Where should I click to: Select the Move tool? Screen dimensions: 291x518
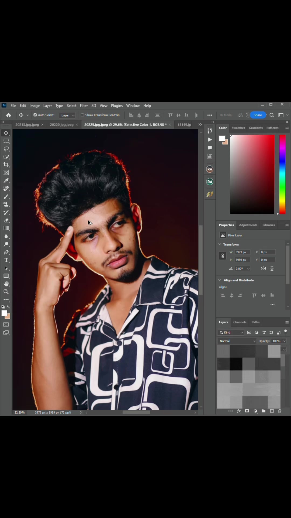click(6, 133)
